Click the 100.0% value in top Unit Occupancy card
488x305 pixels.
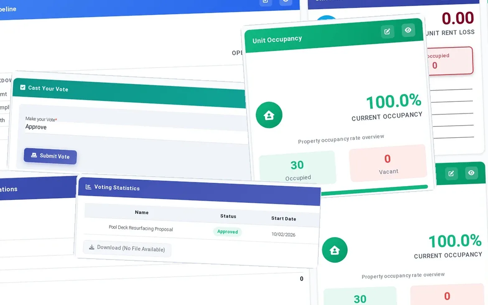pos(394,101)
